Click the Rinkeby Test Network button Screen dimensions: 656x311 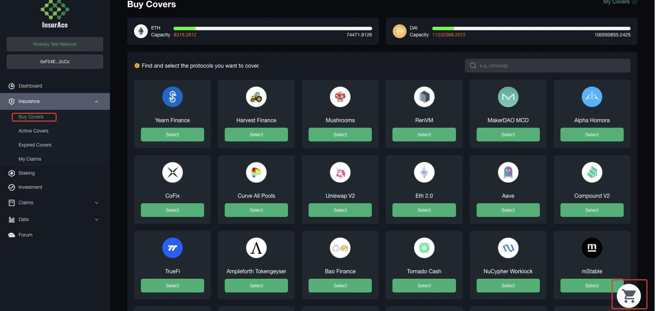coord(55,44)
